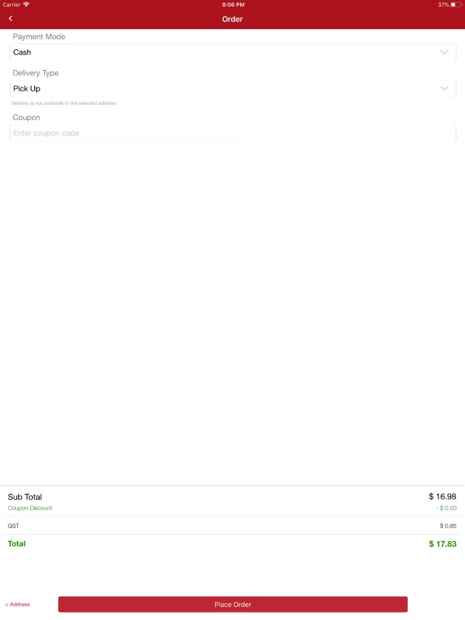
Task: Tap the battery icon in status bar
Action: [455, 5]
